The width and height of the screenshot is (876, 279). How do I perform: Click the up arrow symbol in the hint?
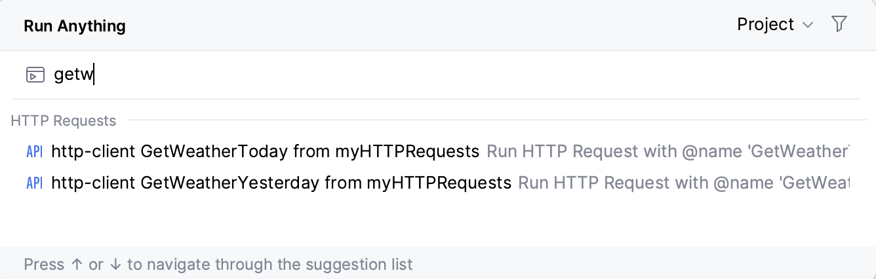tap(77, 265)
